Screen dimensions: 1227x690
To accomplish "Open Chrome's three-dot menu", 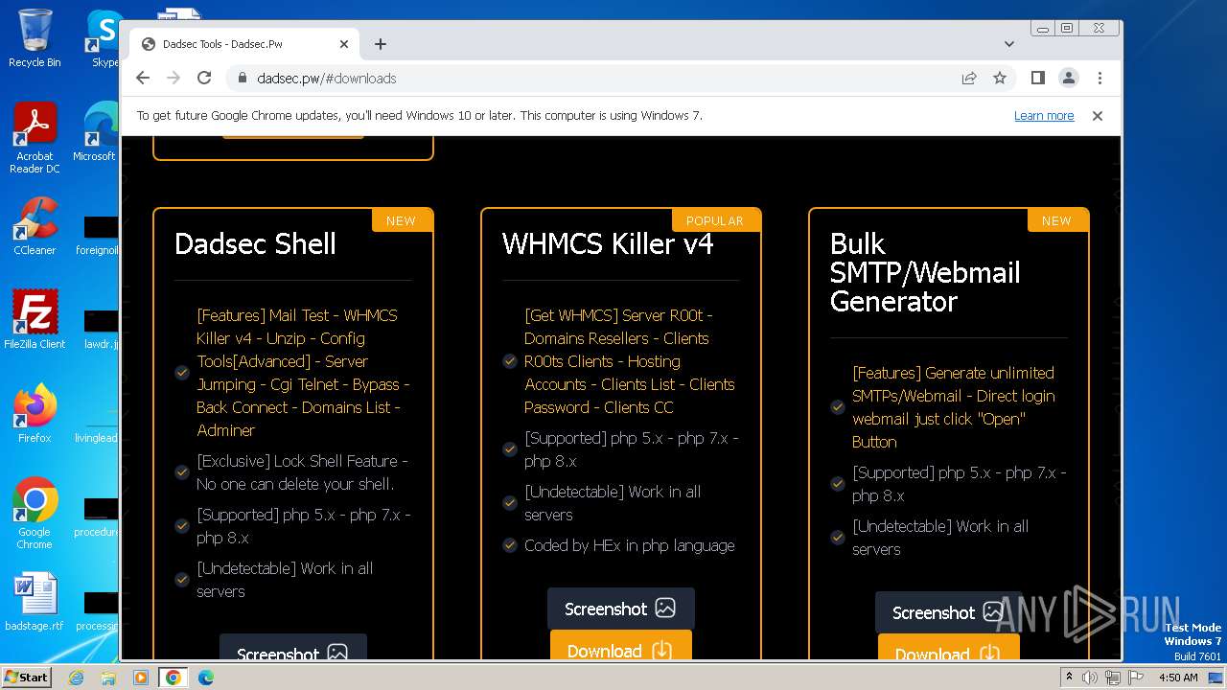I will click(x=1100, y=79).
